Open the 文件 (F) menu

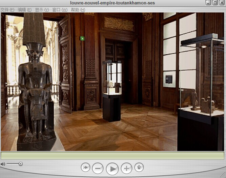tap(7, 10)
